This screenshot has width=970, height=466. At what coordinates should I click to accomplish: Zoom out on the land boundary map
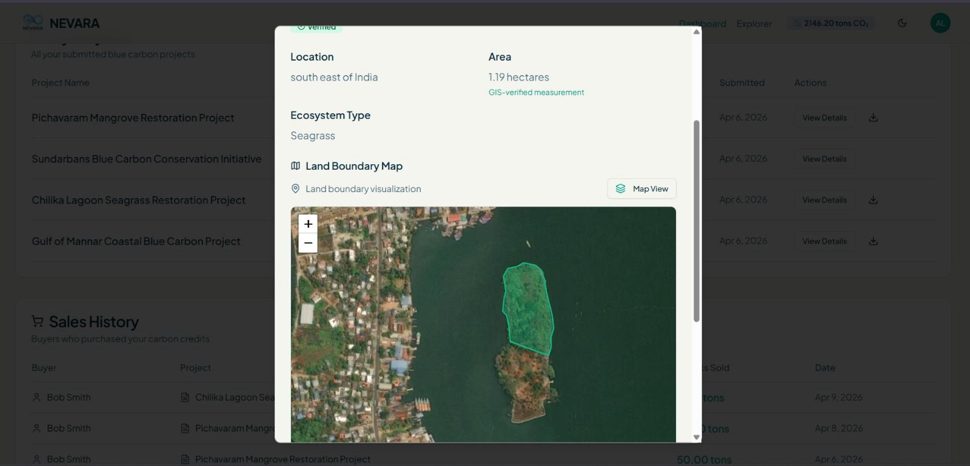point(308,243)
